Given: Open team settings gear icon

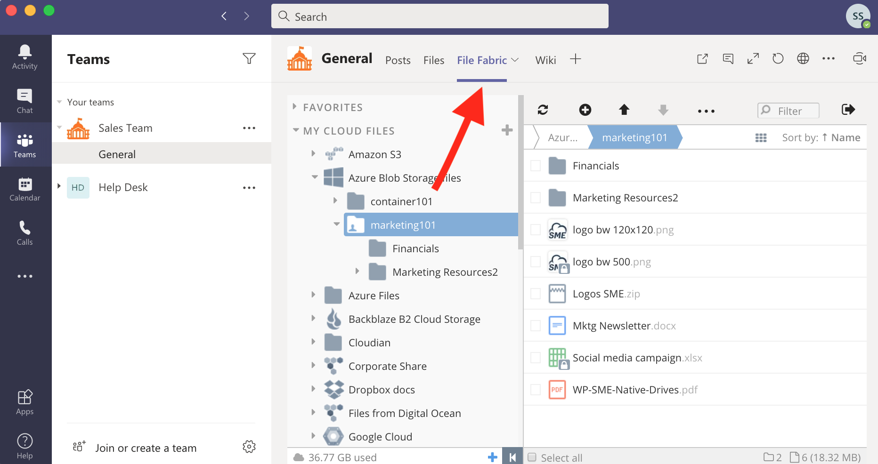Looking at the screenshot, I should tap(249, 447).
